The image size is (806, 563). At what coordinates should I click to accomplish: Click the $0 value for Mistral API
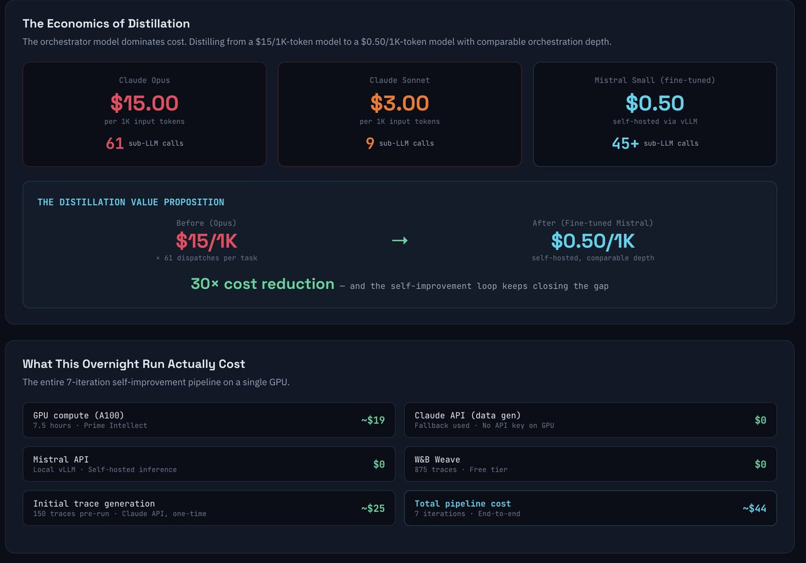(379, 464)
